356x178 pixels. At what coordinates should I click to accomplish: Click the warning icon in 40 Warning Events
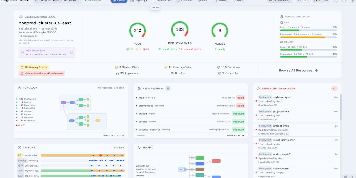[x=22, y=67]
